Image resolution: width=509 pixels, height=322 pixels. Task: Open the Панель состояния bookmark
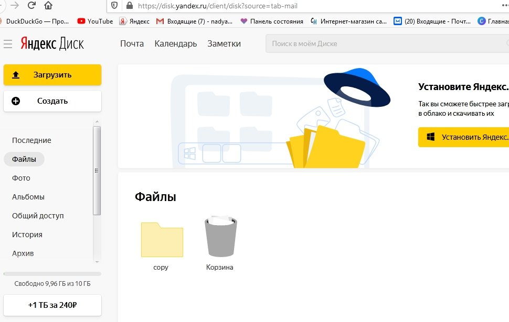tap(272, 21)
